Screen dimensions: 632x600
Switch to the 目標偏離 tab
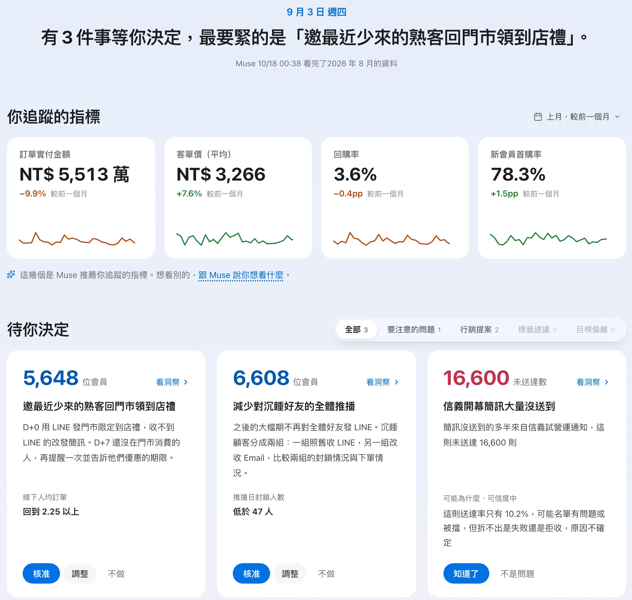point(595,329)
